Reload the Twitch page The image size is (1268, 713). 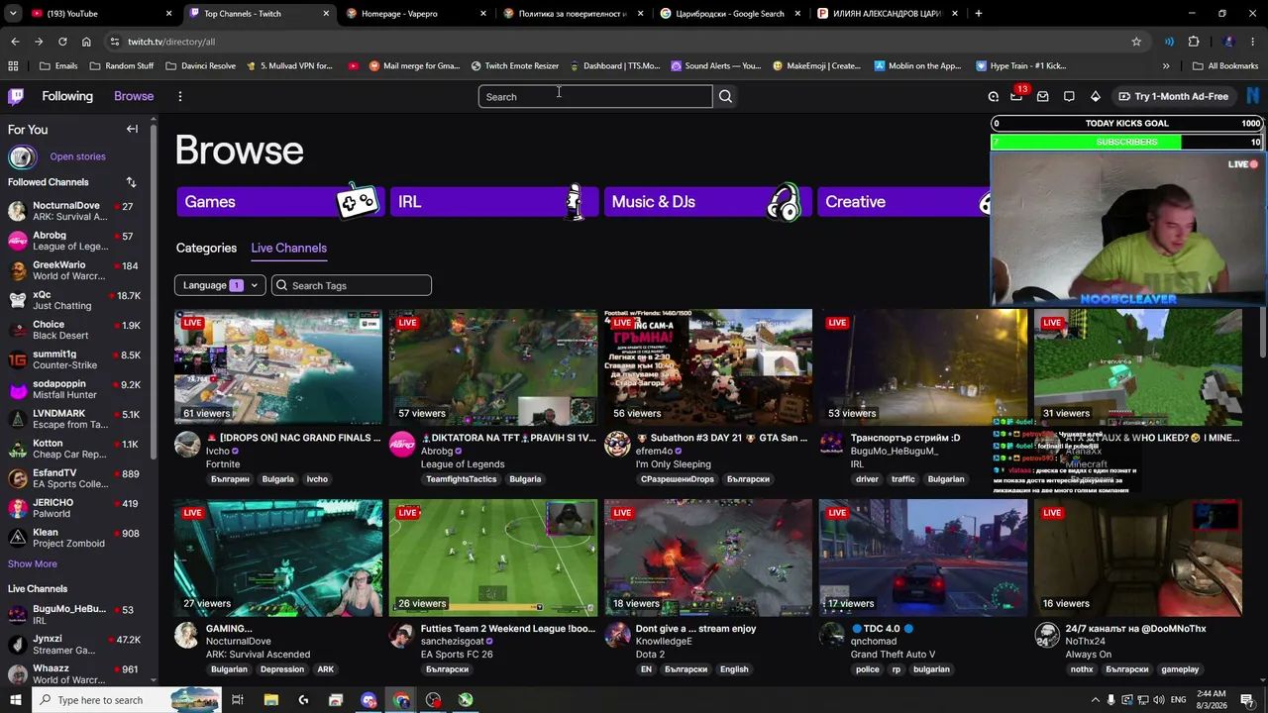62,42
